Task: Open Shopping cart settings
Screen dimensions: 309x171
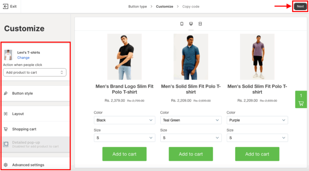Action: (x=35, y=129)
